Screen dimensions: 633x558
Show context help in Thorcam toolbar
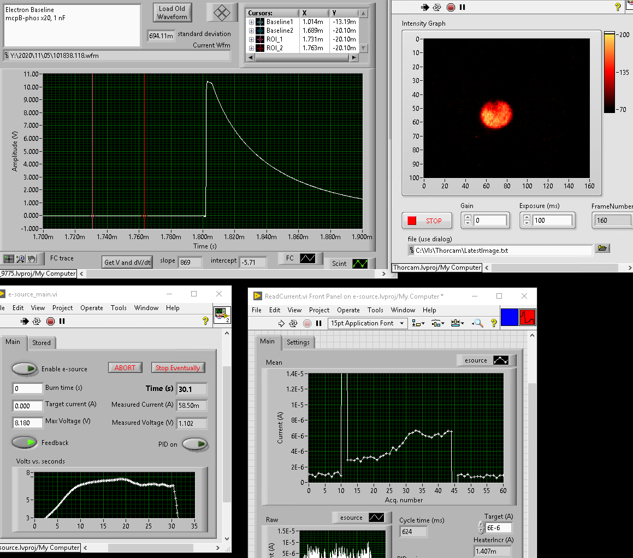(618, 7)
